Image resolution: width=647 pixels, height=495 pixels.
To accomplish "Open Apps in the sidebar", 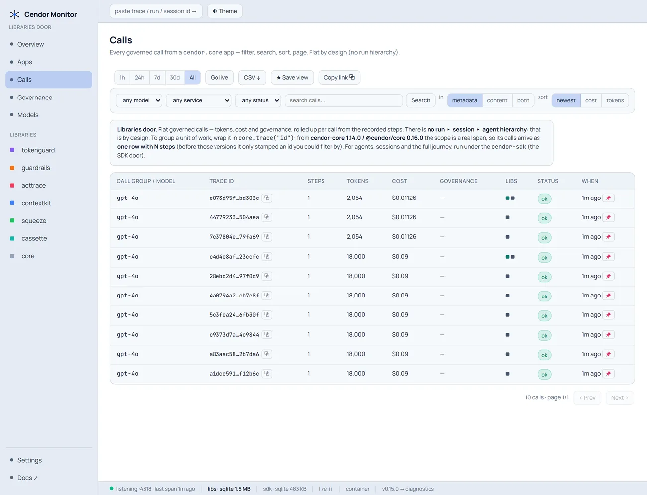I will click(x=49, y=62).
